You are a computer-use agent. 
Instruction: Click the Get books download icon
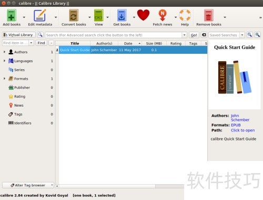coord(122,15)
